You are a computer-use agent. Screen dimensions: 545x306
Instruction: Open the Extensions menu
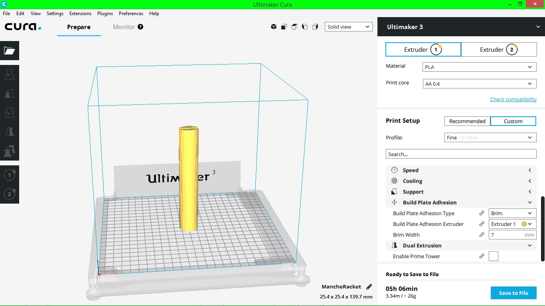pos(80,13)
